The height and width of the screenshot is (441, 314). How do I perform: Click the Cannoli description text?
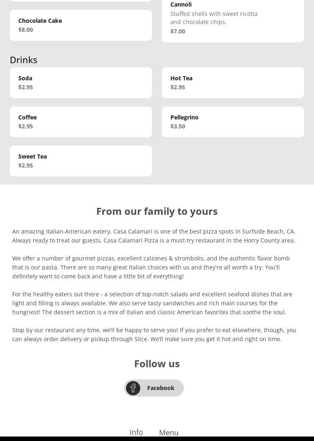(214, 18)
